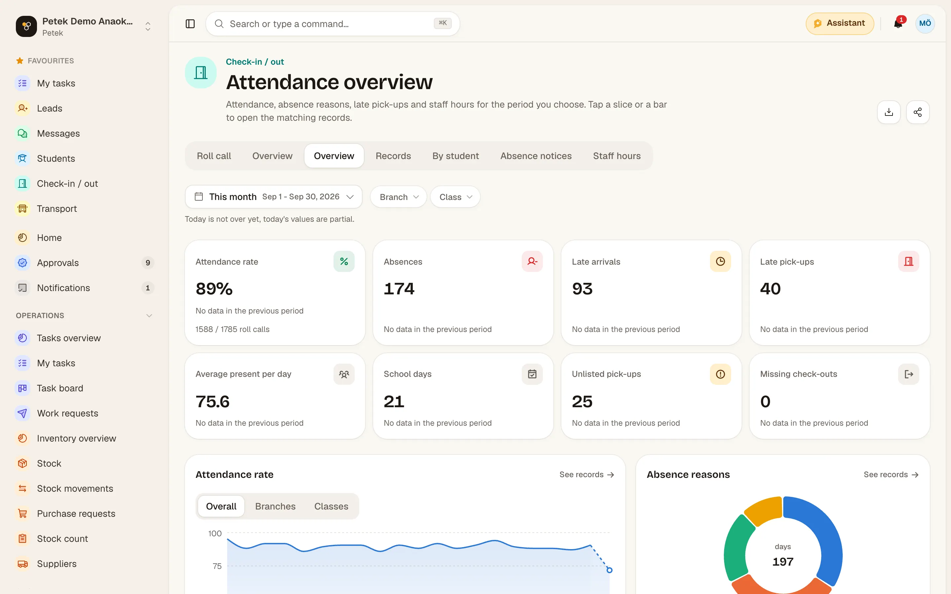Open the This month date range dropdown
The height and width of the screenshot is (594, 951).
(x=273, y=197)
